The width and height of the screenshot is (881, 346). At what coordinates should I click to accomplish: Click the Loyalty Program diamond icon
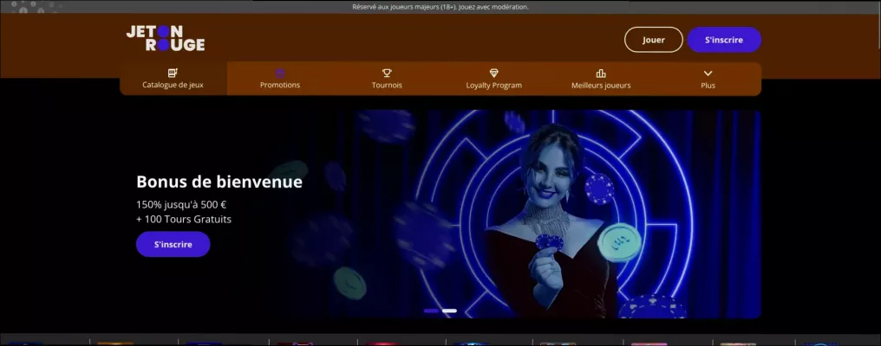(x=494, y=73)
